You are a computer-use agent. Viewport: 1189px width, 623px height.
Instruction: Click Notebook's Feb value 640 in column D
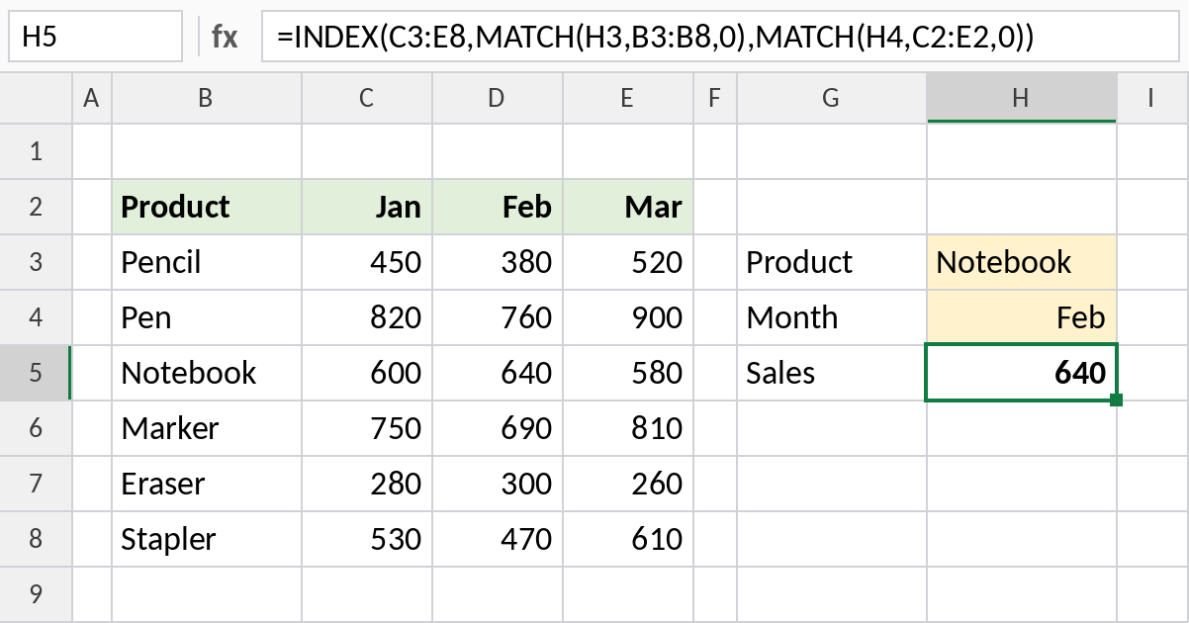(x=498, y=373)
